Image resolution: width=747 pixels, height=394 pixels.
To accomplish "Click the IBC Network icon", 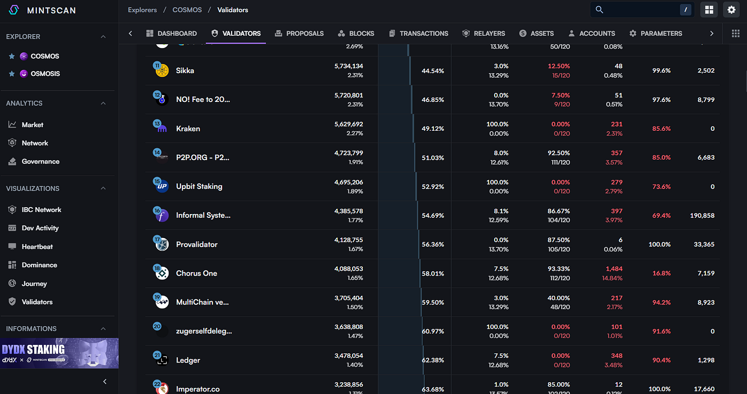I will (12, 210).
